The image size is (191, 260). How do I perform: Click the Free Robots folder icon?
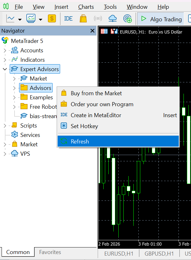coord(24,106)
